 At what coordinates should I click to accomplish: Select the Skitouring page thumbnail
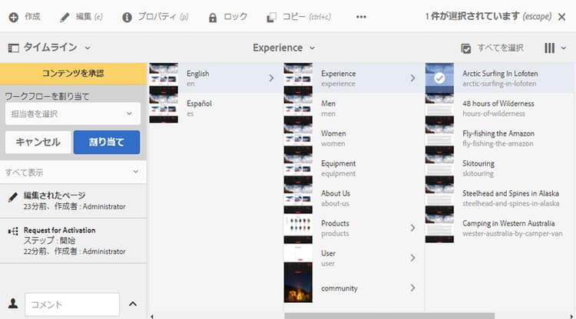(x=439, y=168)
